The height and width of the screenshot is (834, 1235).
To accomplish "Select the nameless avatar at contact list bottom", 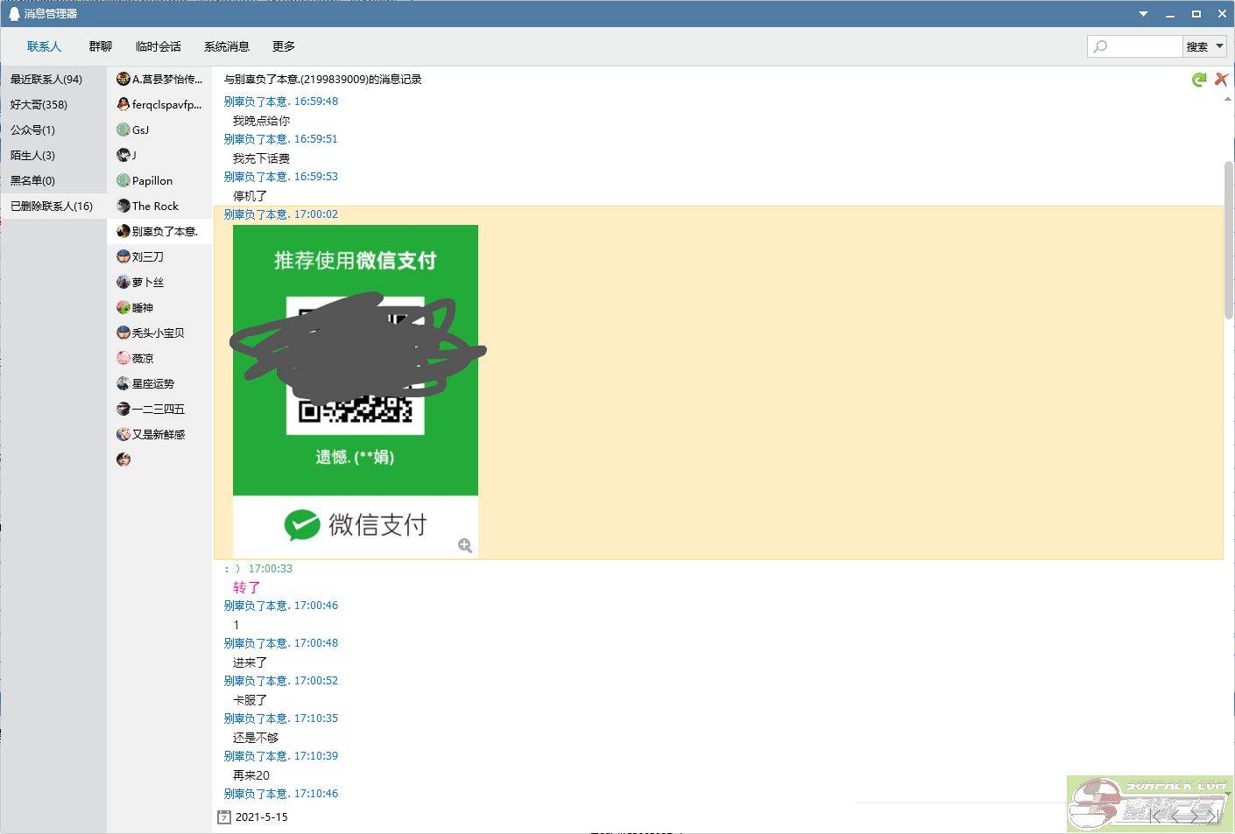I will (x=123, y=459).
